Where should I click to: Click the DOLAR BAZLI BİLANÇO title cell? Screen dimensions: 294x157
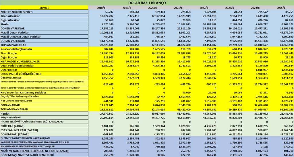coord(147,3)
